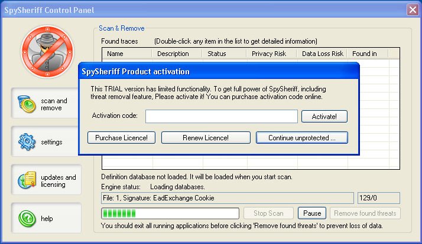Image resolution: width=422 pixels, height=244 pixels.
Task: Click the scan and remove bucket icon
Action: [x=27, y=104]
